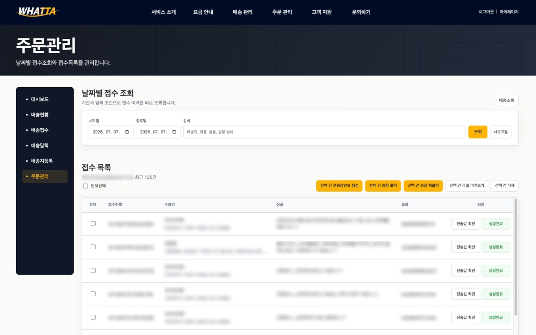The image size is (536, 335).
Task: Check the fifth order row's checkbox
Action: tap(93, 317)
